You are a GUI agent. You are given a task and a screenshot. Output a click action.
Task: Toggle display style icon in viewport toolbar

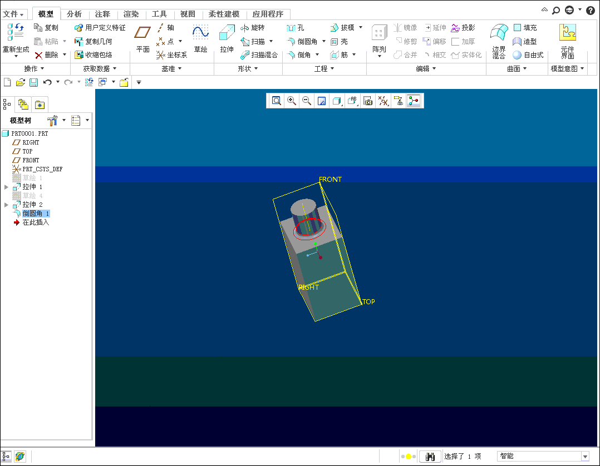(337, 101)
